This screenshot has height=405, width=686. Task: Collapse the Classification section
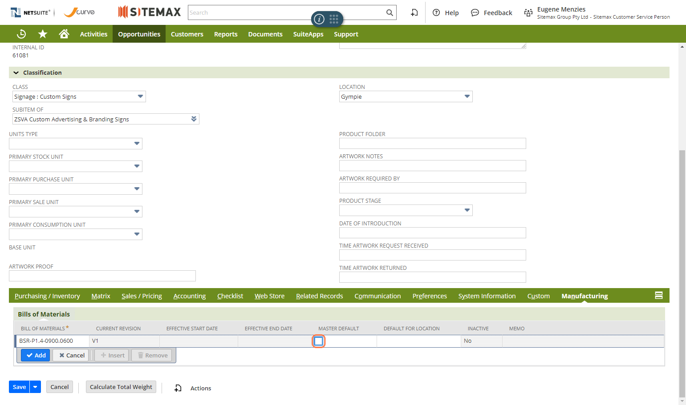pyautogui.click(x=16, y=72)
